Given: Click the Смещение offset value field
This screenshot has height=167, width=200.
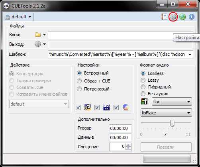Looking at the screenshot, I should tap(118, 147).
